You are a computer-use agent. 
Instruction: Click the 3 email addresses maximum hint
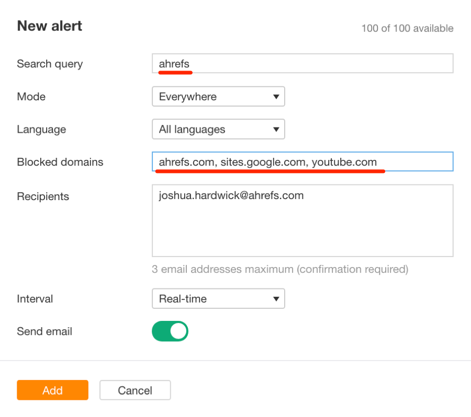[x=280, y=270]
